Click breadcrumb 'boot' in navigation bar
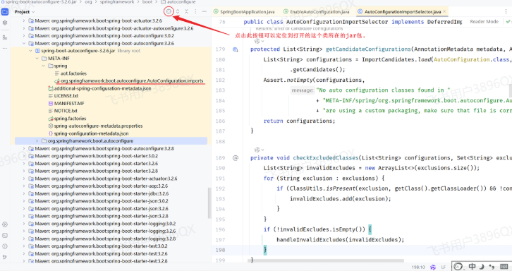The width and height of the screenshot is (512, 271). 147,2
